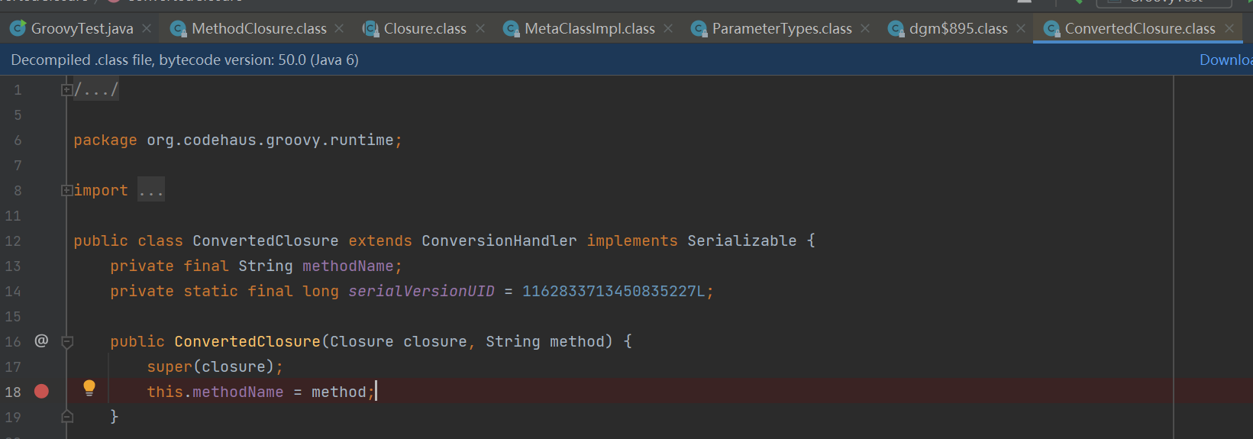Click line number 14 in the gutter
Viewport: 1253px width, 439px height.
tap(13, 292)
